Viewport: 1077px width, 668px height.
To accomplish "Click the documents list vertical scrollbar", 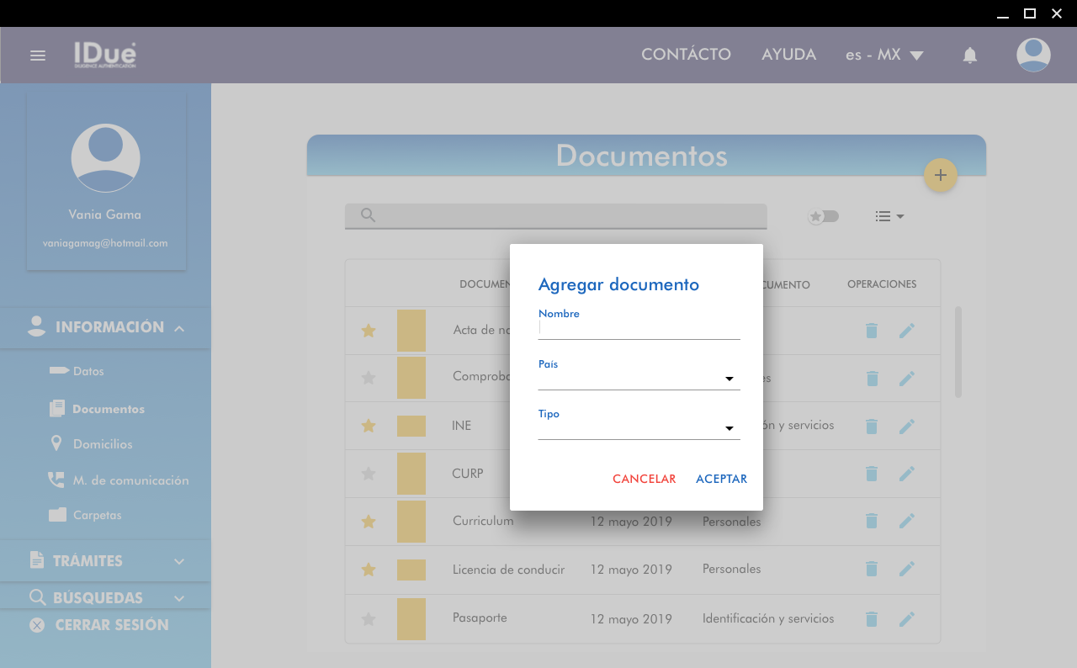I will pos(958,352).
